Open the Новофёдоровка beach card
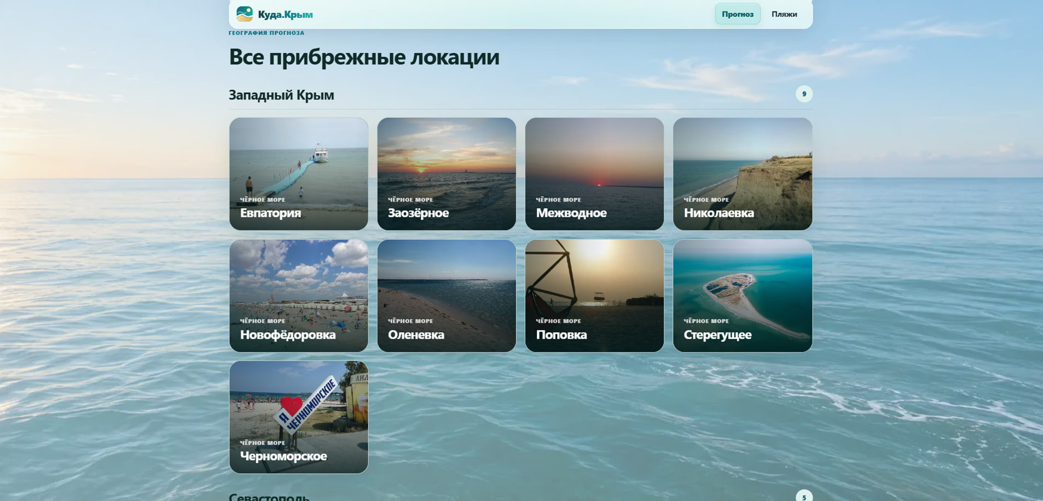This screenshot has height=501, width=1043. coord(299,296)
